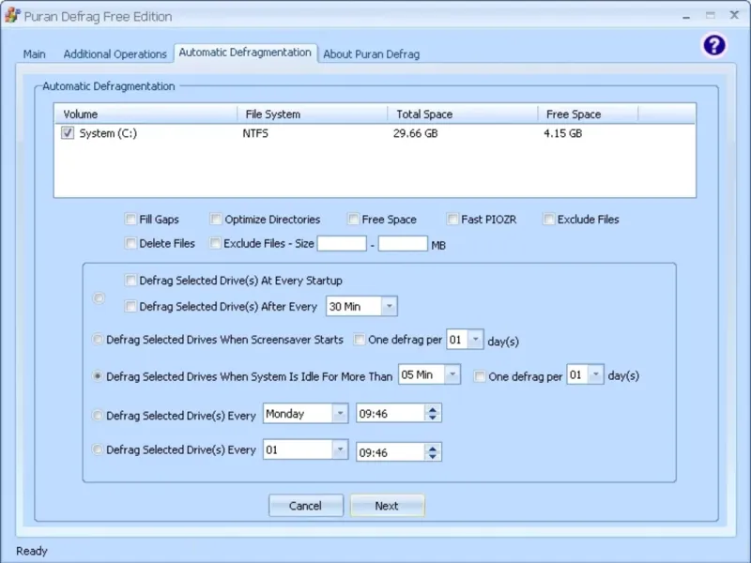Image resolution: width=751 pixels, height=563 pixels.
Task: Click the 29.66 GB total space value
Action: coord(415,133)
